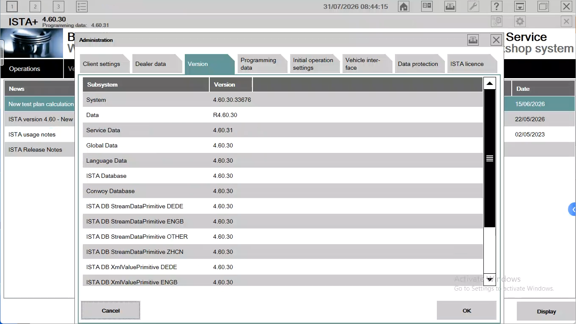
Task: Click the numbered box 3 in the top bar
Action: tap(59, 6)
